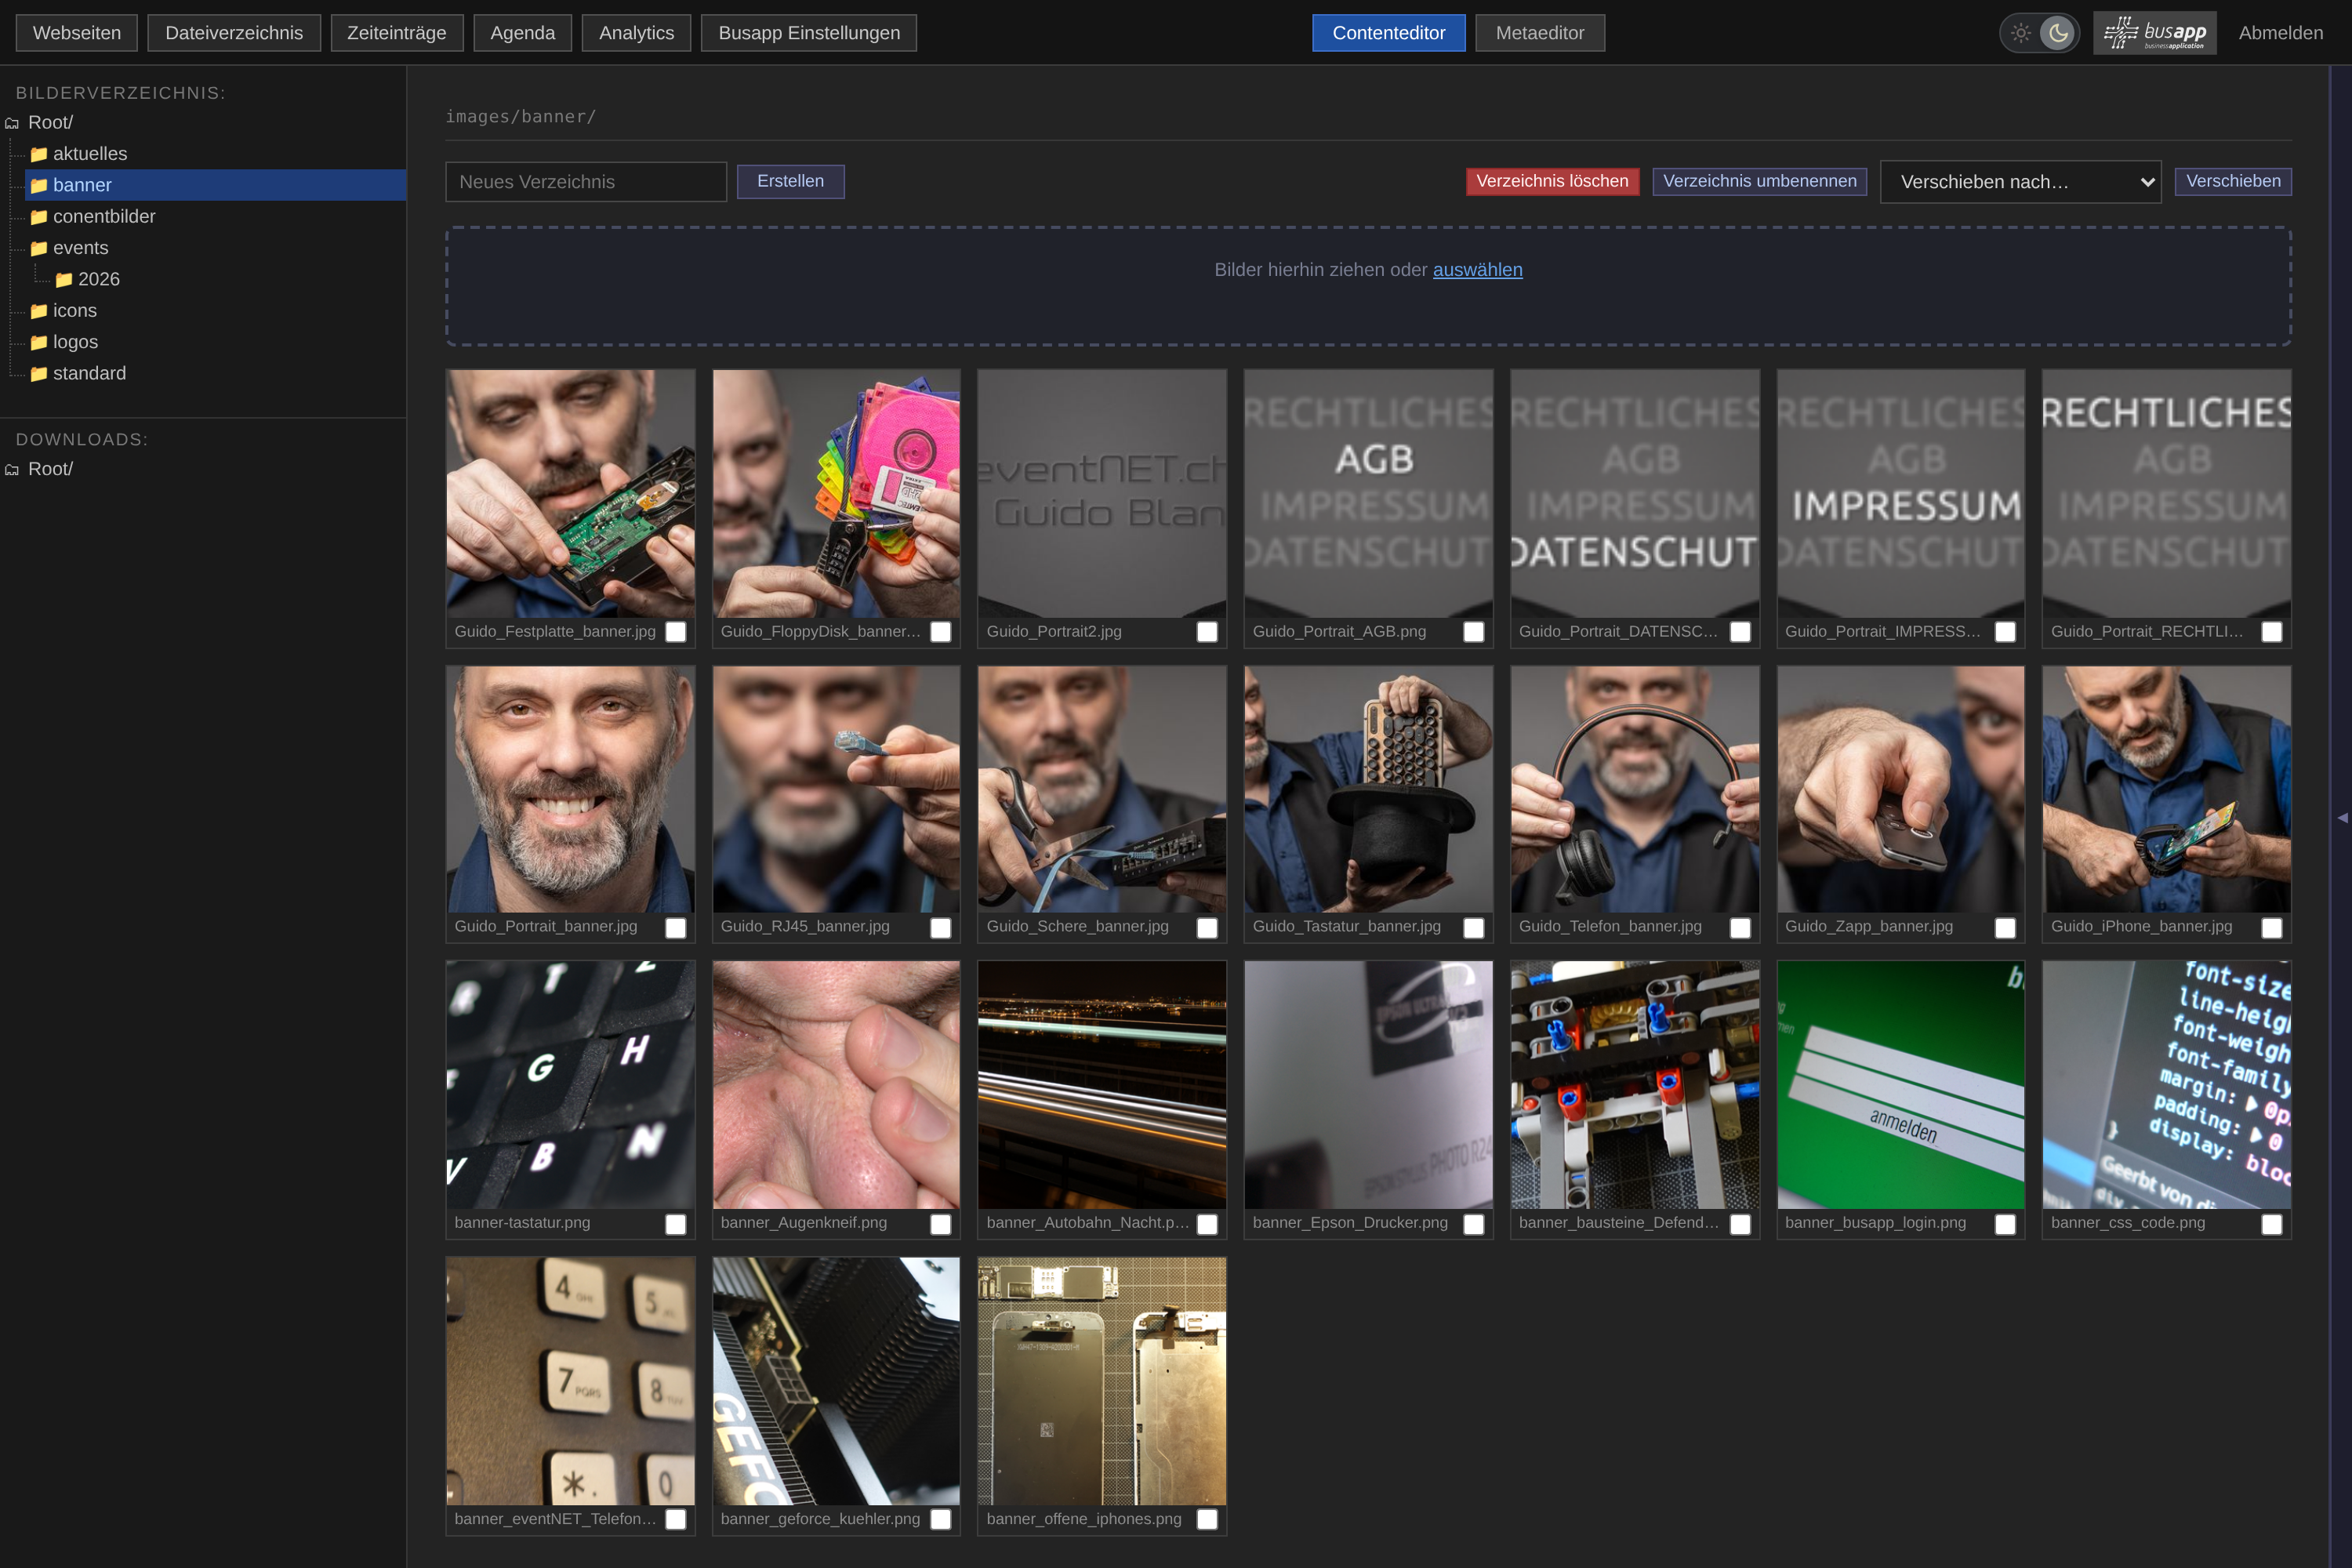Select the 2026 subfolder icon
Screen dimensions: 2352x1568
pos(64,280)
